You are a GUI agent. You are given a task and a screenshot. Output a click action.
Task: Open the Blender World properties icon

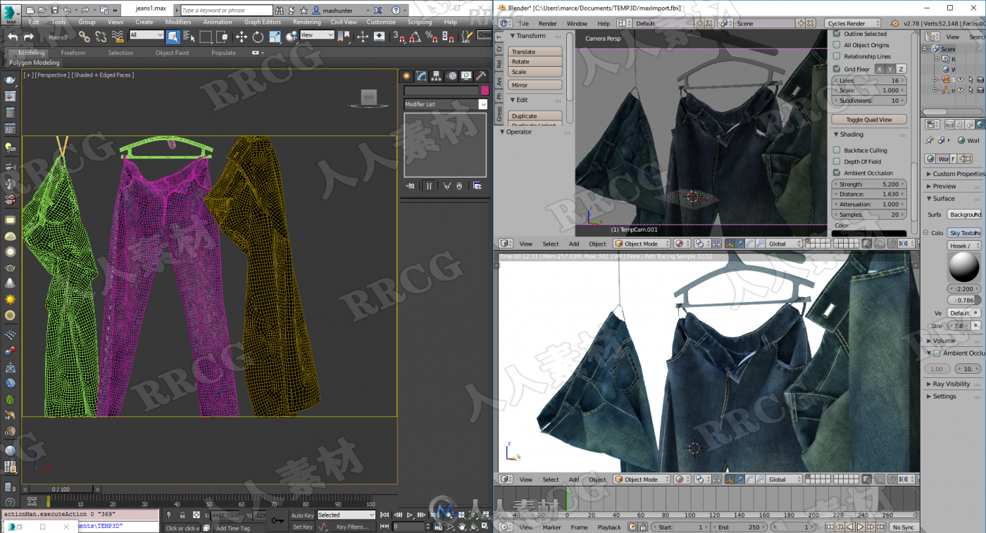click(980, 124)
